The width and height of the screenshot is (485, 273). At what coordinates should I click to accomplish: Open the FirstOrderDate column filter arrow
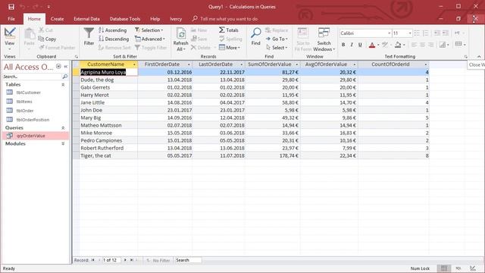189,64
